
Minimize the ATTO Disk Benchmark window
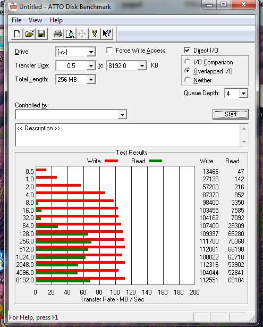pos(209,5)
